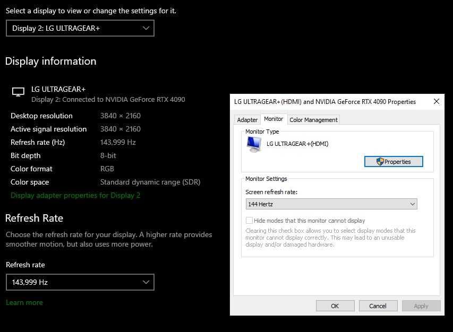This screenshot has height=332, width=453.
Task: Follow the Learn more link
Action: tap(24, 302)
